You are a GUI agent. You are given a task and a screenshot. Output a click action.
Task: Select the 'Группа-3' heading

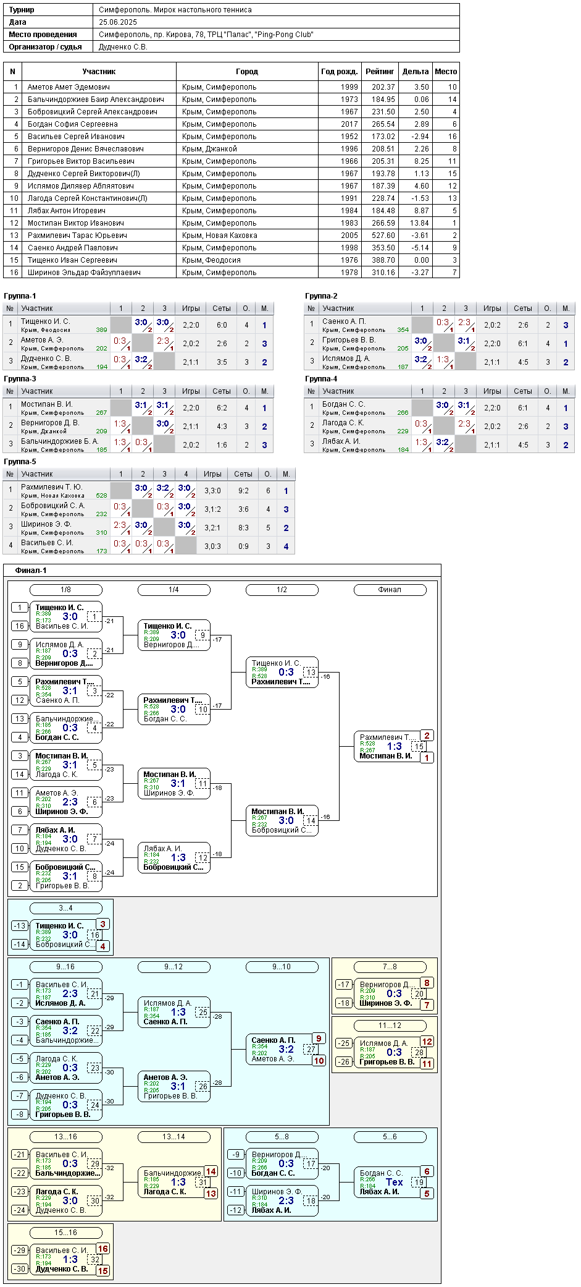coord(20,379)
